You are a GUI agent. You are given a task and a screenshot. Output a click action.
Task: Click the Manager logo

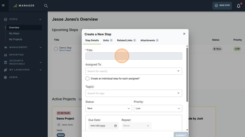point(24,6)
